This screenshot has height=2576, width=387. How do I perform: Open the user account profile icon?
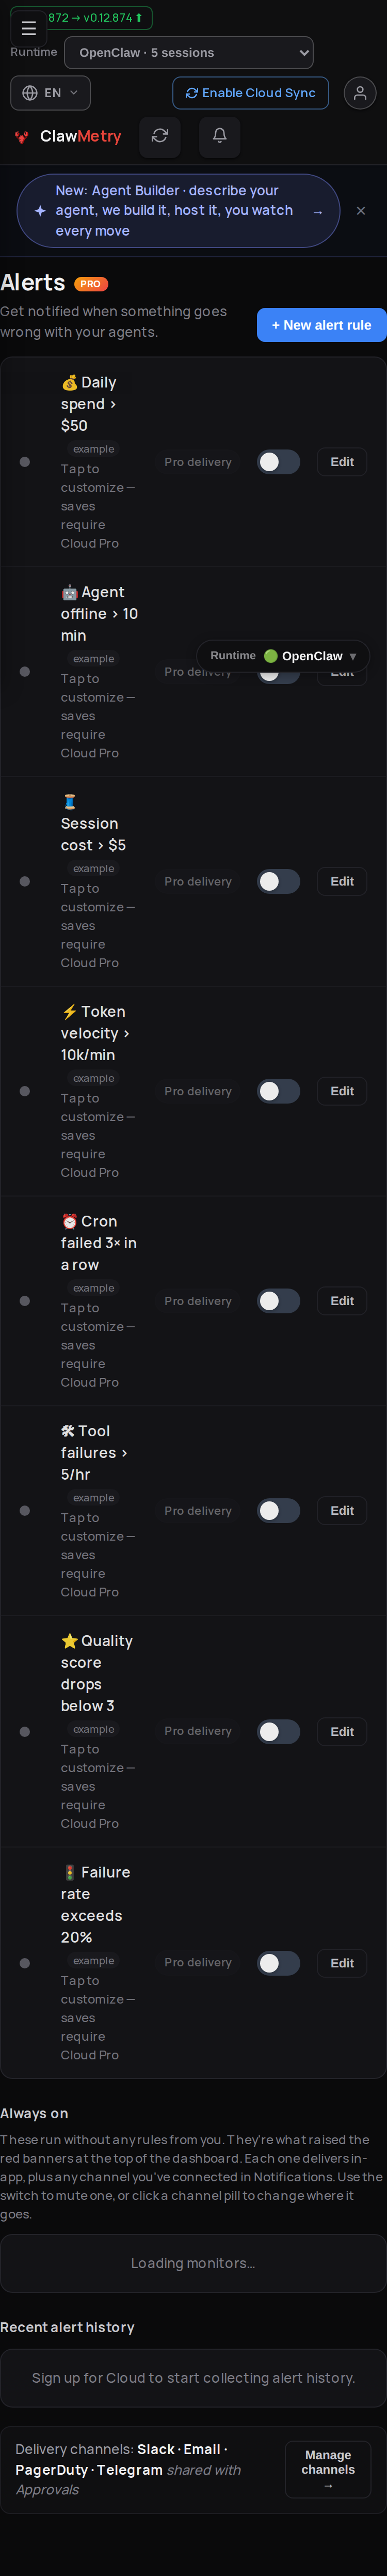[360, 93]
